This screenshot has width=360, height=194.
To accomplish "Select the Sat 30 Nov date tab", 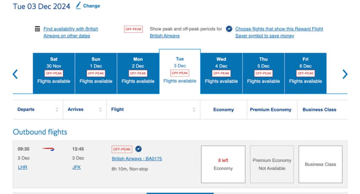I will 54,73.
